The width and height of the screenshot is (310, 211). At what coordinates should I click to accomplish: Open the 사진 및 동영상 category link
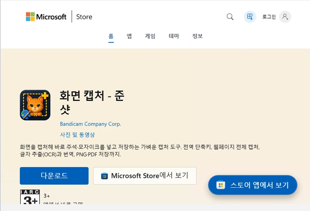click(77, 135)
